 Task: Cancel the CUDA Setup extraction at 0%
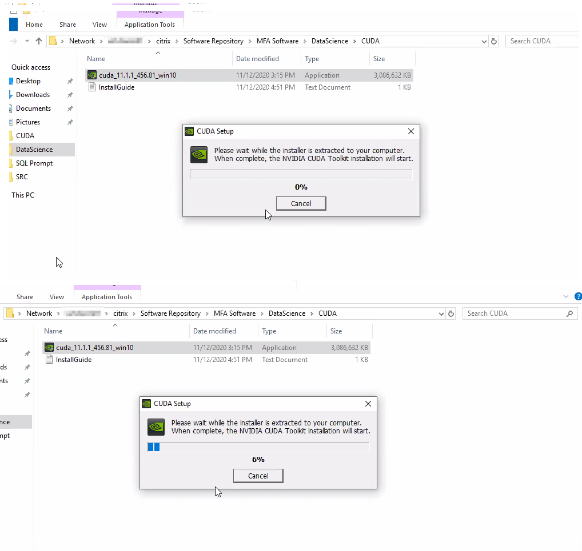pyautogui.click(x=301, y=204)
